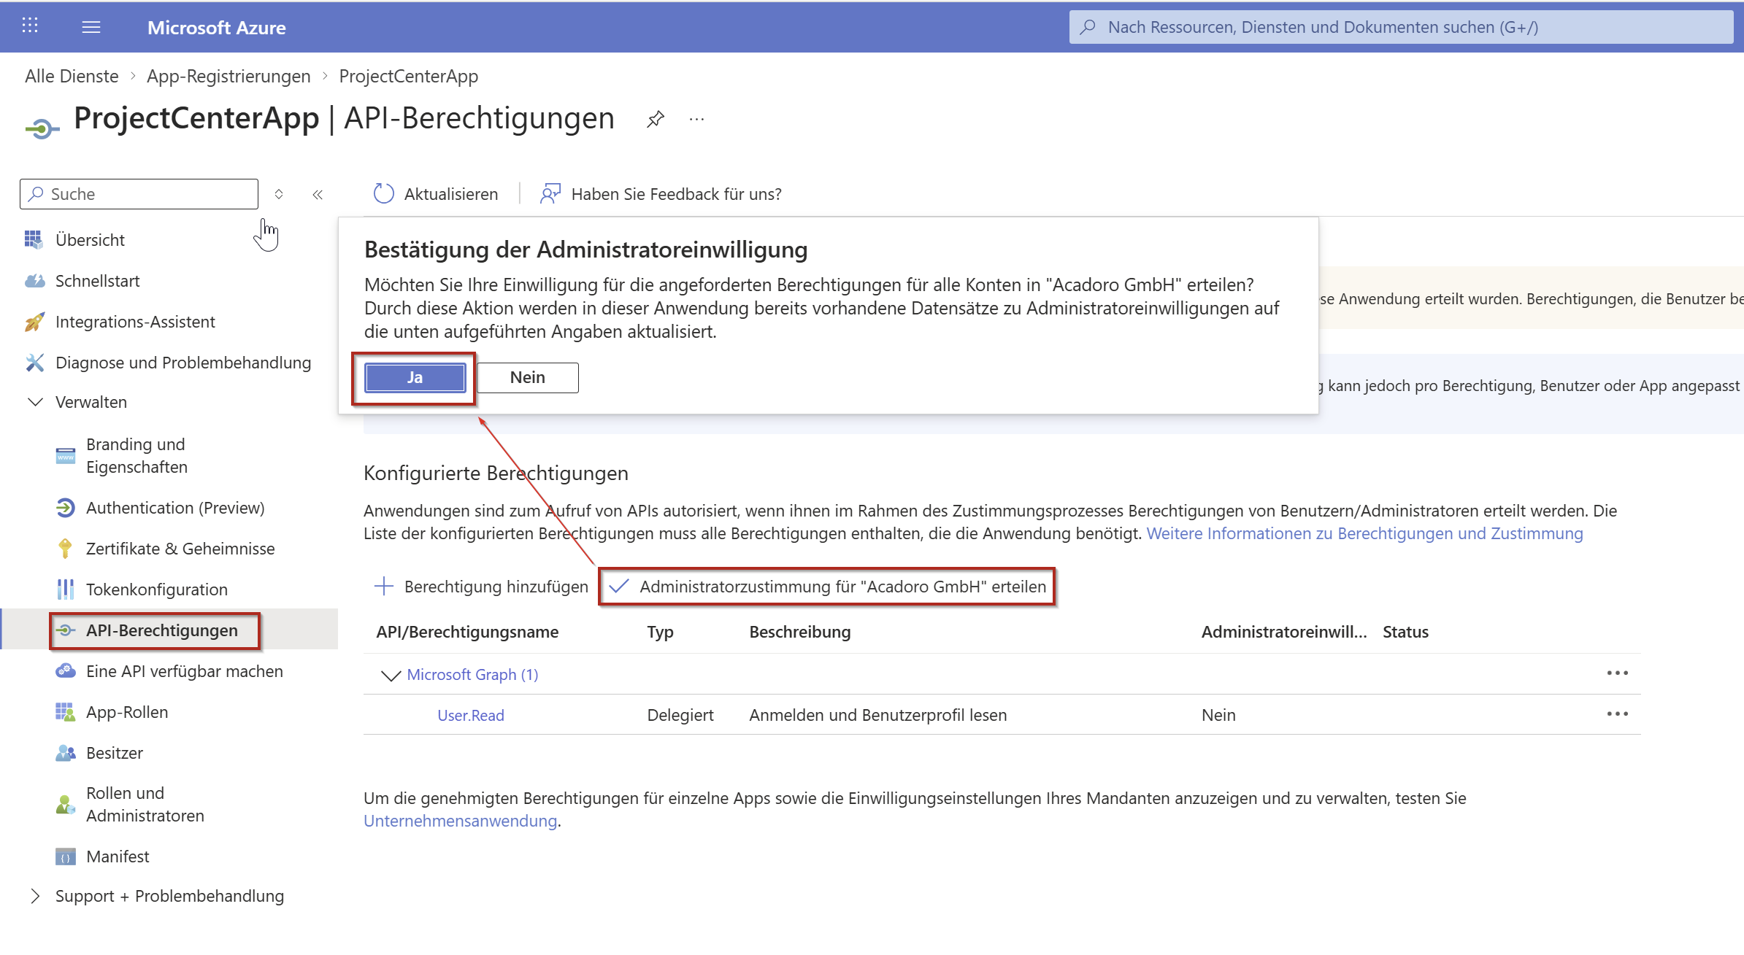Open Rollen und Administratoren
Viewport: 1744px width, 955px height.
(145, 804)
